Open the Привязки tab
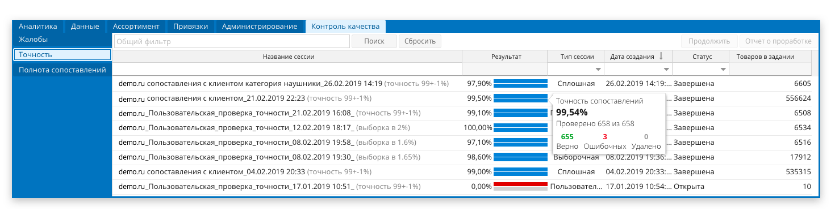Viewport: 835px width, 215px height. pos(190,26)
